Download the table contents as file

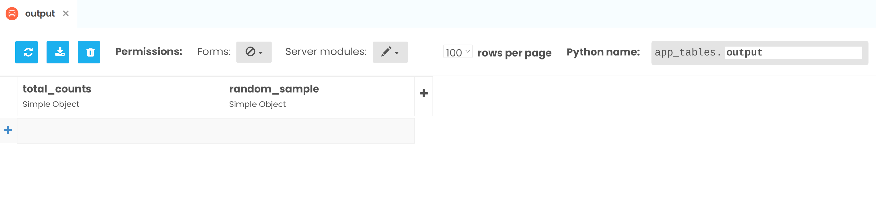(x=58, y=52)
